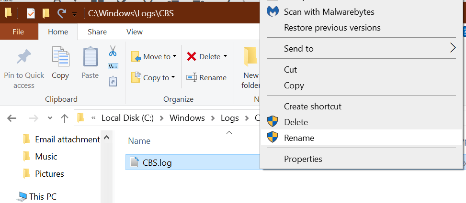Expand the chevron after Logs breadcrumb
This screenshot has height=203, width=466.
247,118
